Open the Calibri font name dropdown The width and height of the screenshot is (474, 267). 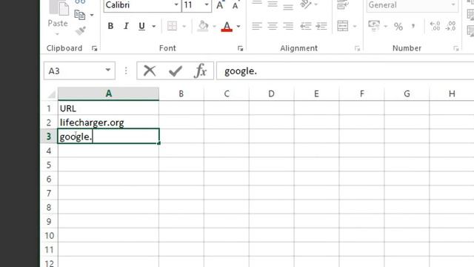tap(176, 5)
